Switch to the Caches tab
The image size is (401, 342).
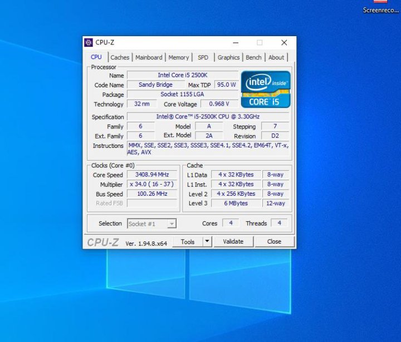pyautogui.click(x=120, y=57)
